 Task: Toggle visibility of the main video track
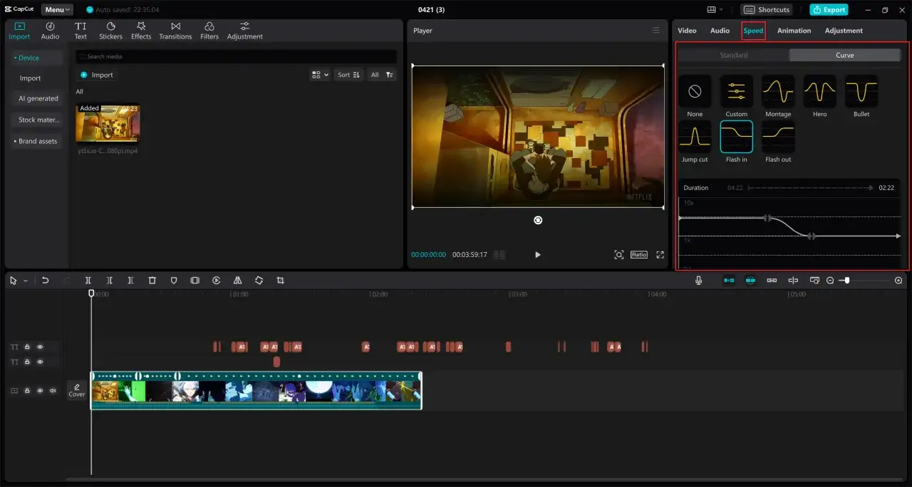click(40, 391)
